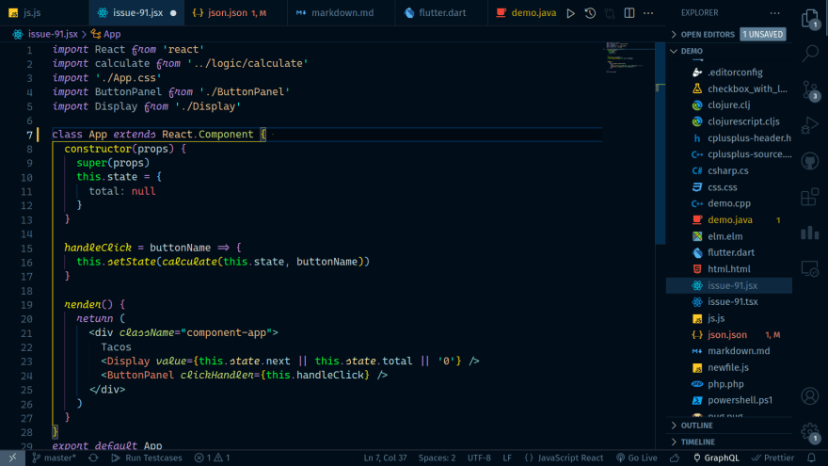Open css.css in Explorer
The width and height of the screenshot is (828, 466).
click(x=723, y=187)
